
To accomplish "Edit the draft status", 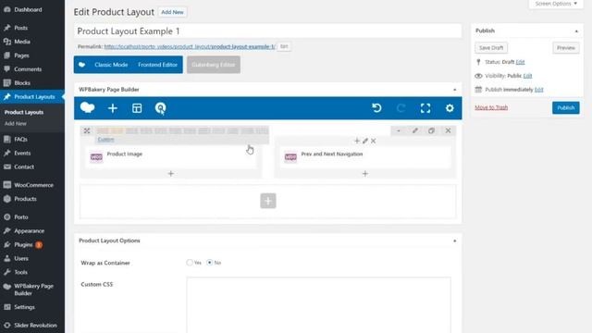I will point(520,62).
